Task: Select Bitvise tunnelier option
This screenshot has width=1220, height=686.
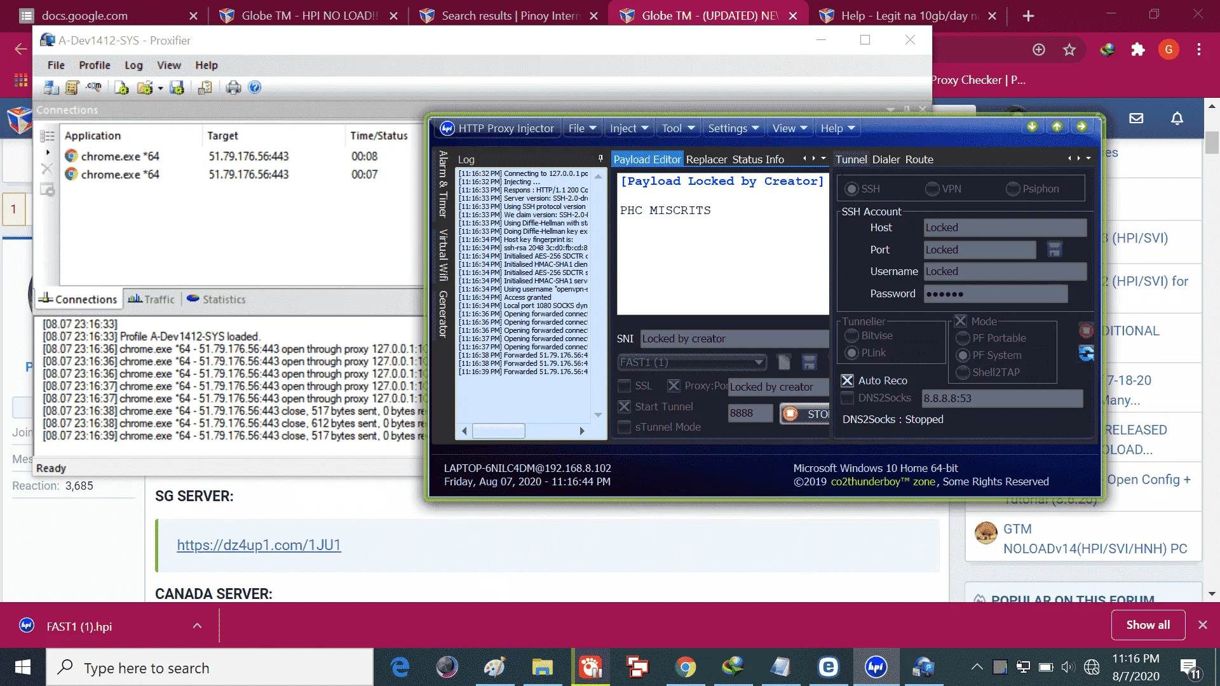Action: 851,335
